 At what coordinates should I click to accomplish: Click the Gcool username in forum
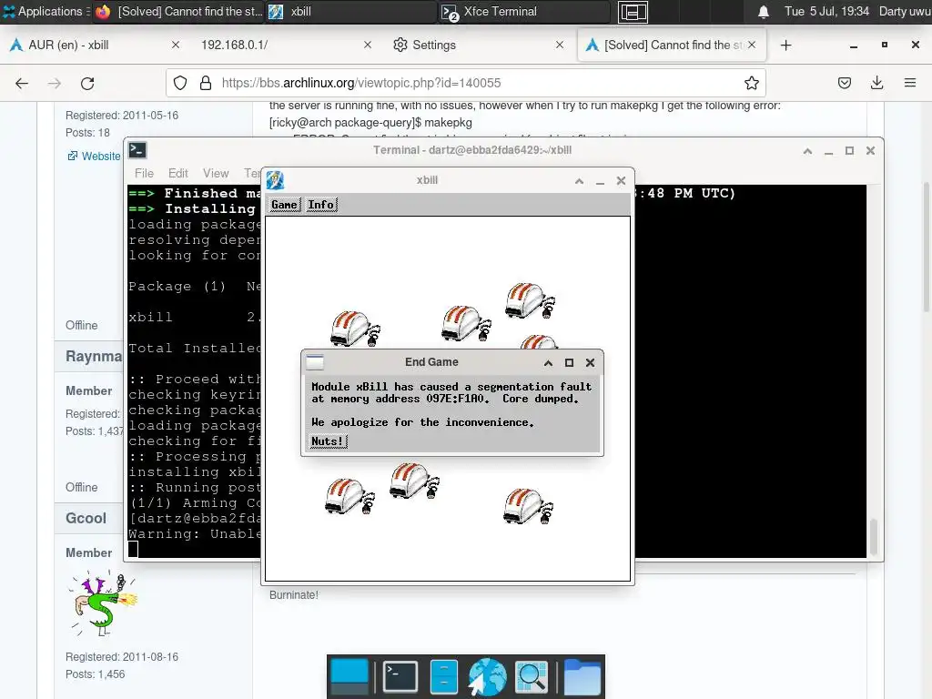[x=86, y=518]
